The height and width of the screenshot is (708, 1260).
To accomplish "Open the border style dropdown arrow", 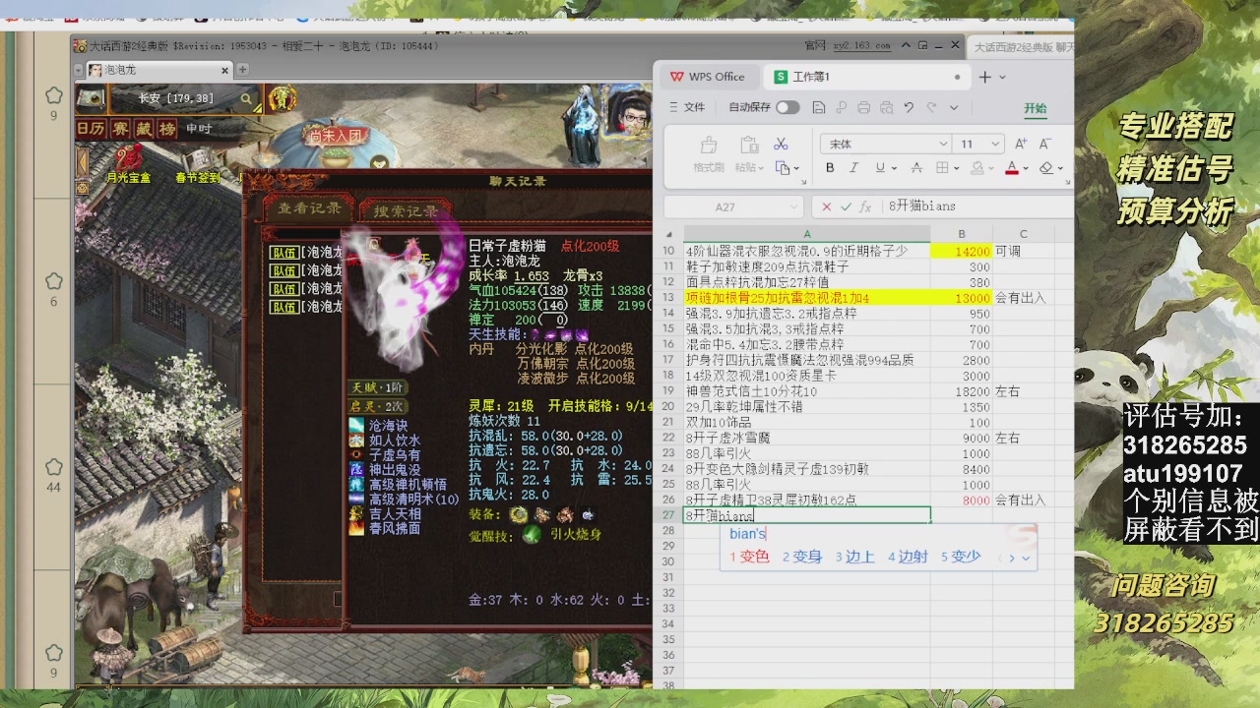I will [956, 168].
